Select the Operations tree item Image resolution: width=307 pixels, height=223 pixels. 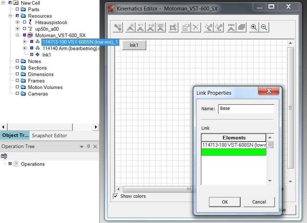pyautogui.click(x=33, y=164)
